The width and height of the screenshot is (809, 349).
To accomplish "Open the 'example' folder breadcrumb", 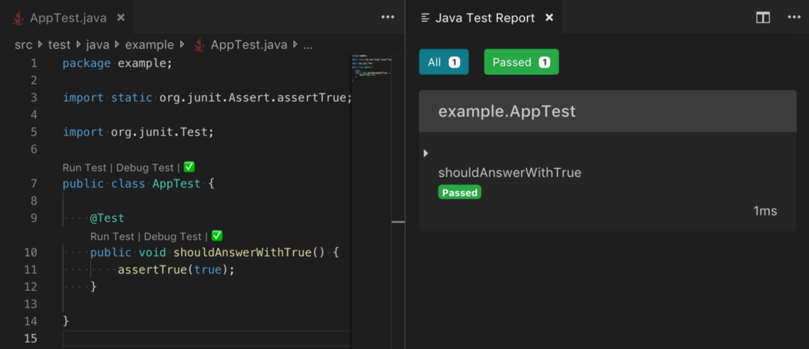I will 149,45.
